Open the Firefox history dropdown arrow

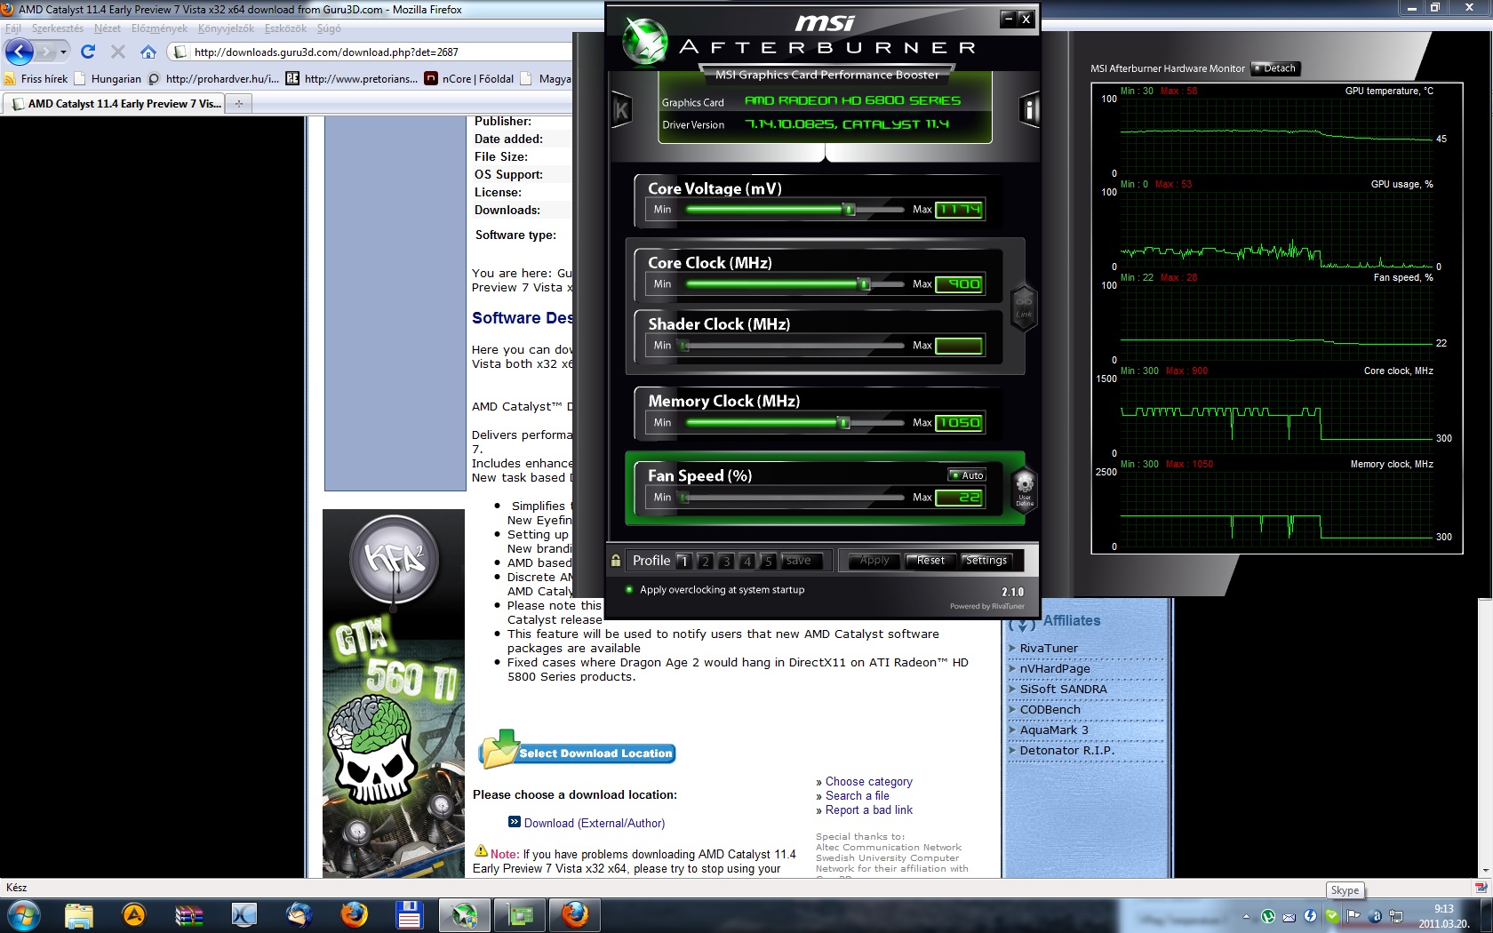63,52
